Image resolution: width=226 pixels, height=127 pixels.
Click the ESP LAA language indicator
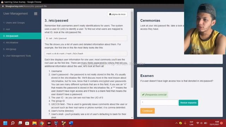[191, 123]
